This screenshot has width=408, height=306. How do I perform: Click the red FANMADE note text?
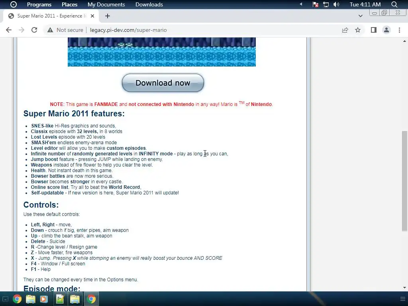(161, 104)
